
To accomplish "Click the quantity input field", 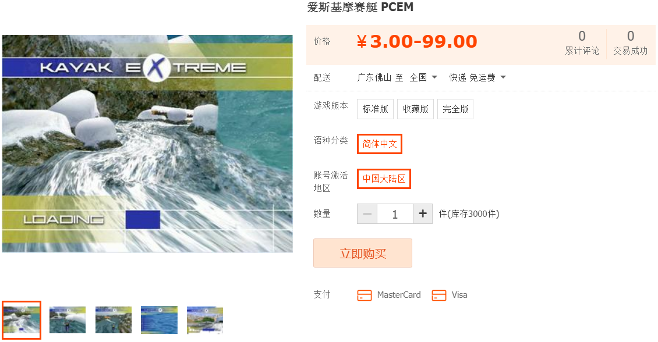I will 395,214.
